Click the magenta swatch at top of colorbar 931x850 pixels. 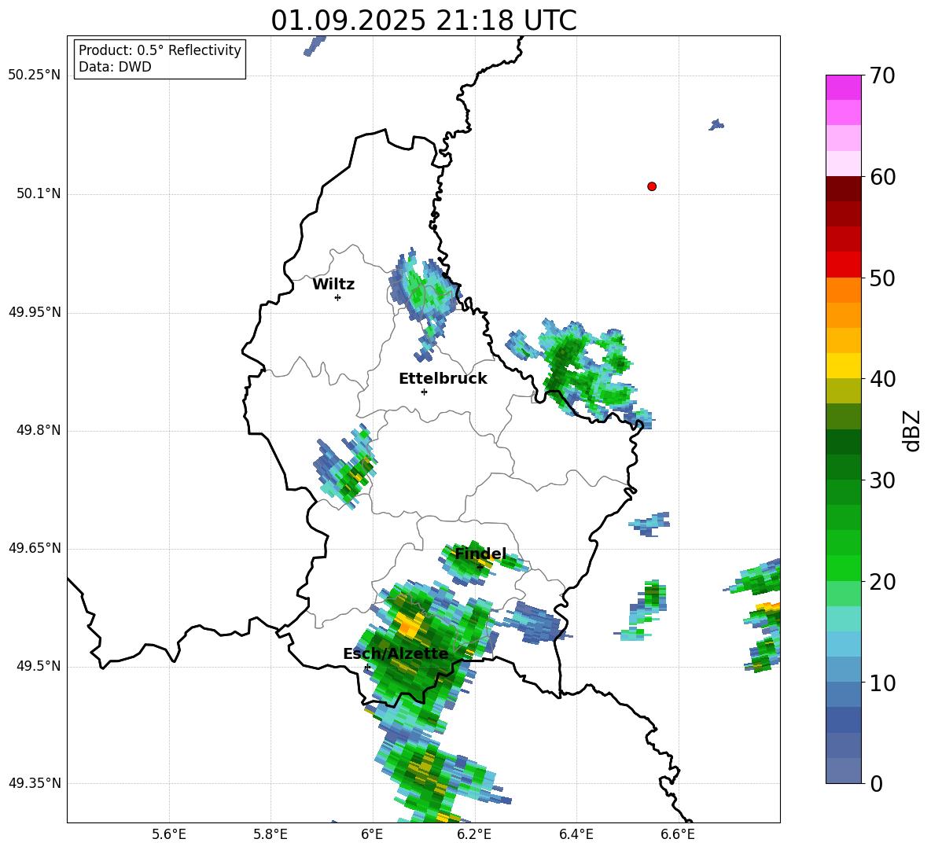tap(843, 87)
